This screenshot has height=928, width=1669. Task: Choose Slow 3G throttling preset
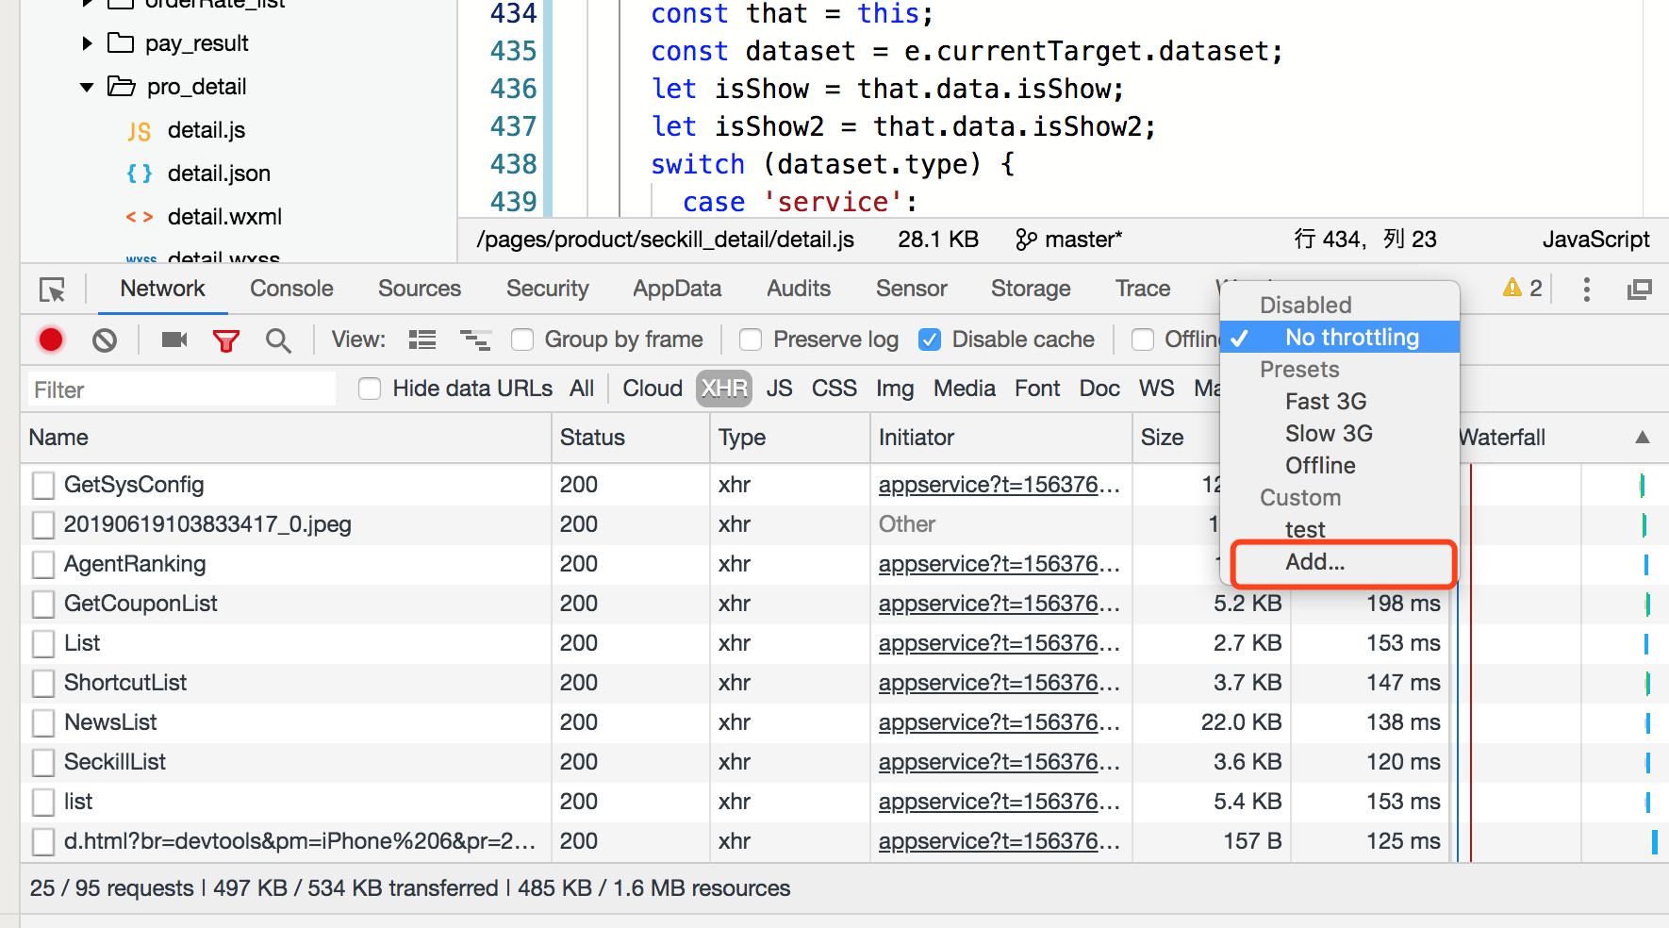coord(1329,434)
